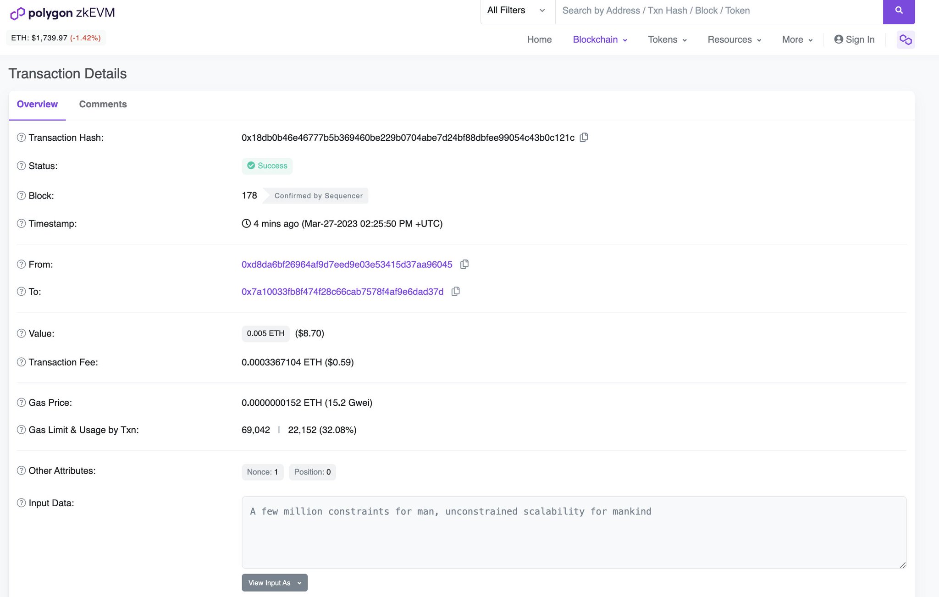Switch to the Comments tab

pyautogui.click(x=103, y=105)
